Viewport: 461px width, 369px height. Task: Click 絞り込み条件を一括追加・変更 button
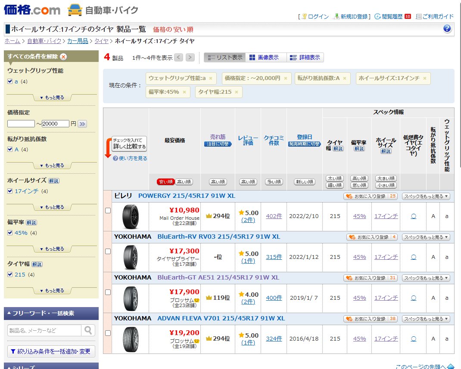(x=51, y=351)
